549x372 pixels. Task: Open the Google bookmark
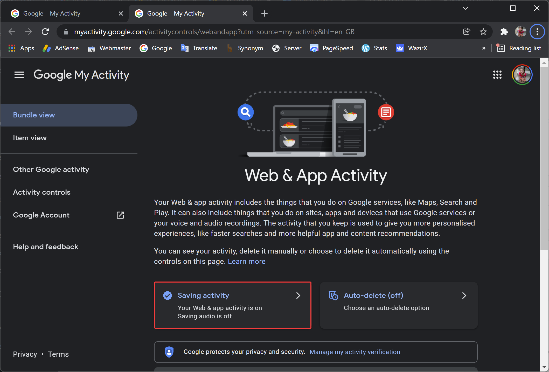coord(156,48)
